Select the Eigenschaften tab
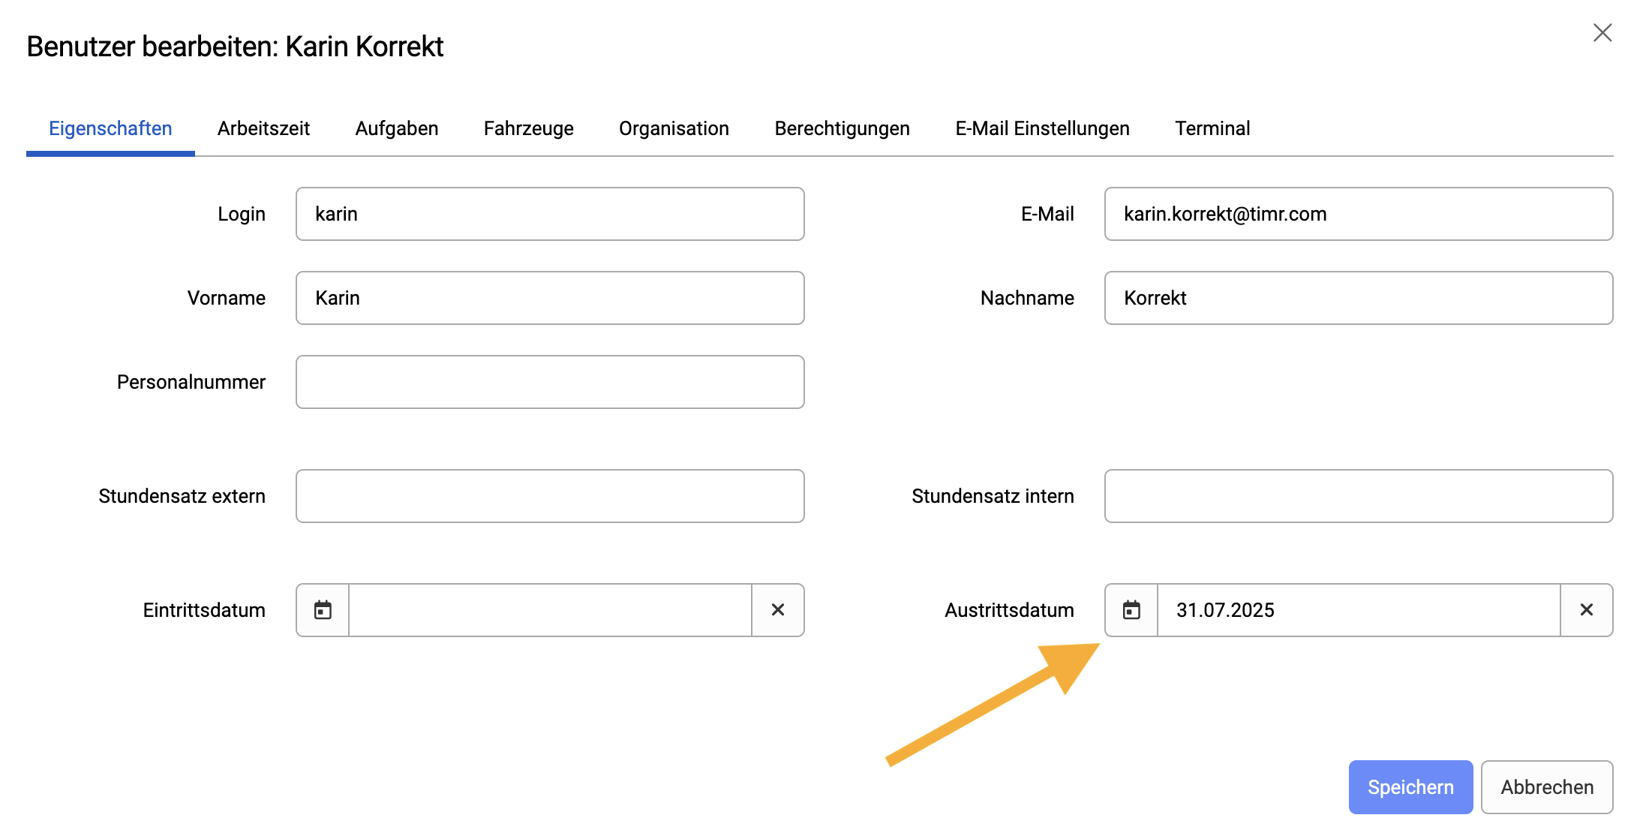This screenshot has width=1640, height=839. coord(110,128)
